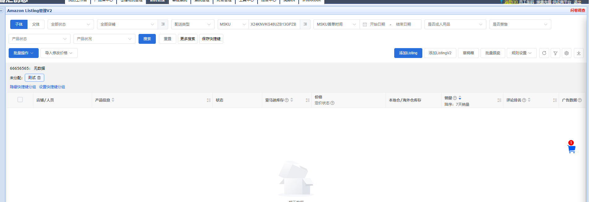Click help icon next to 定价状态
The image size is (589, 202).
[x=332, y=103]
